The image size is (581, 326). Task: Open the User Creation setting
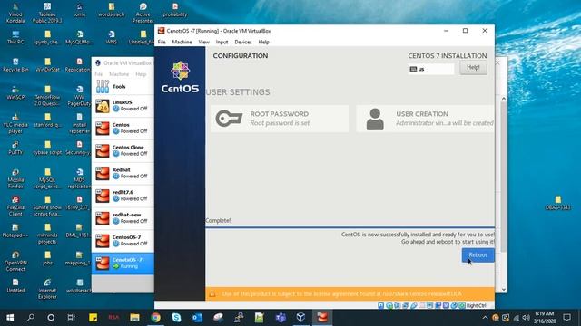point(426,119)
